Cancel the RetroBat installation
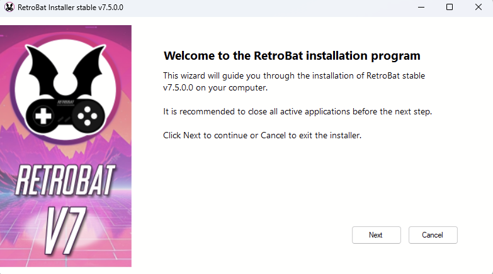The width and height of the screenshot is (493, 274). point(433,235)
